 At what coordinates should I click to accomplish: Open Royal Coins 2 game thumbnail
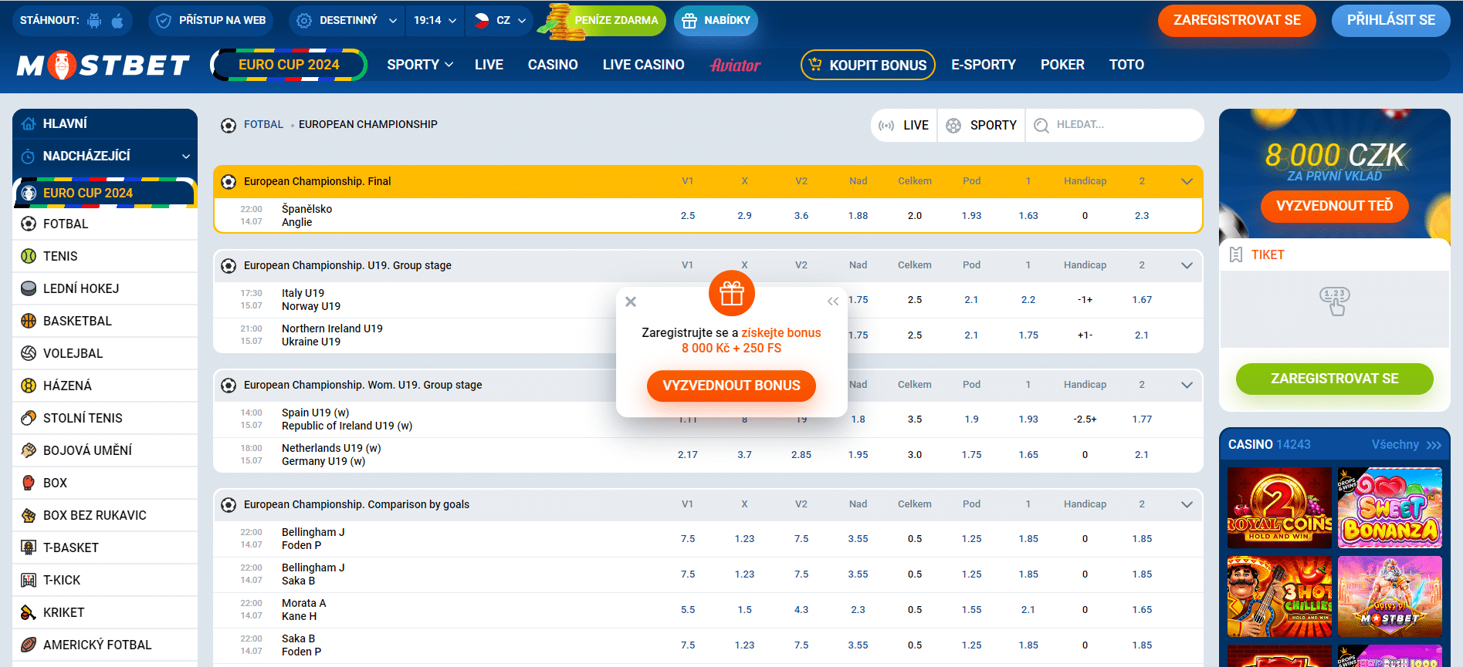pos(1279,507)
